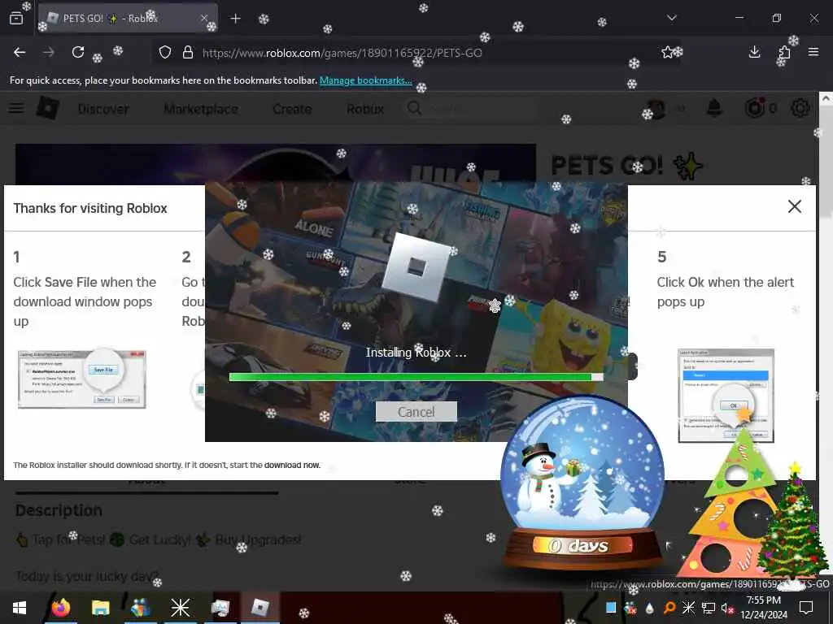Bookmark this page with the star
Image resolution: width=833 pixels, height=624 pixels.
tap(668, 52)
